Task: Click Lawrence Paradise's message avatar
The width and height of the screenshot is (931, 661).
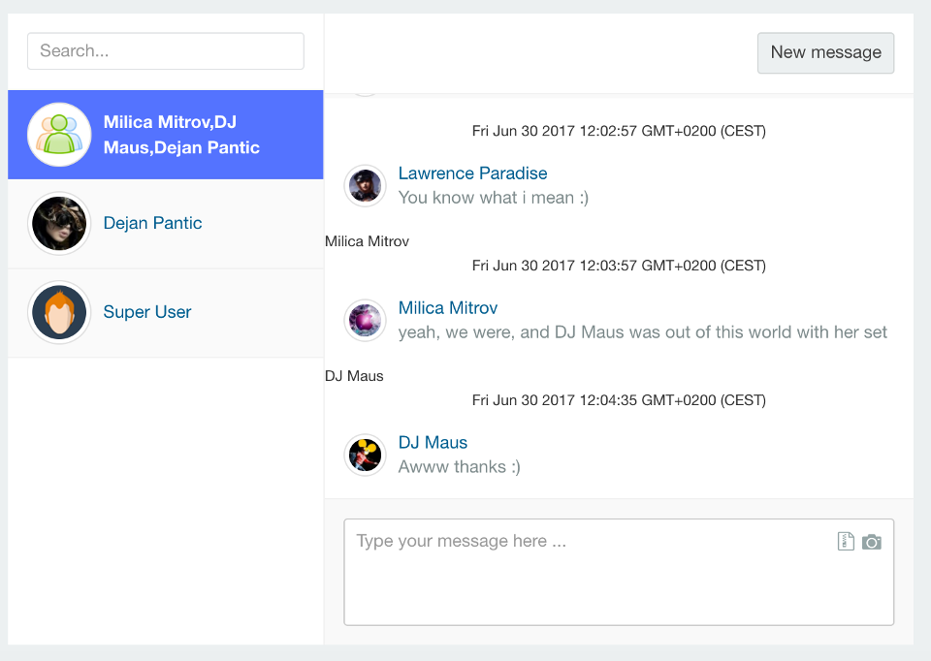Action: 366,185
